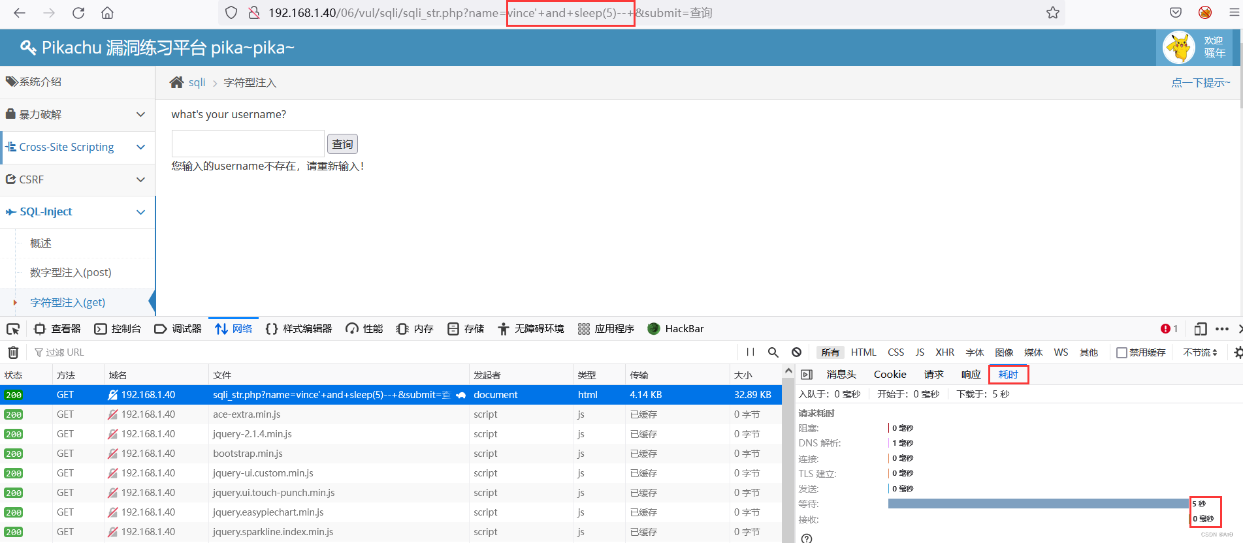Screen dimensions: 1243x543
Task: Filter requests by HTML
Action: point(864,352)
